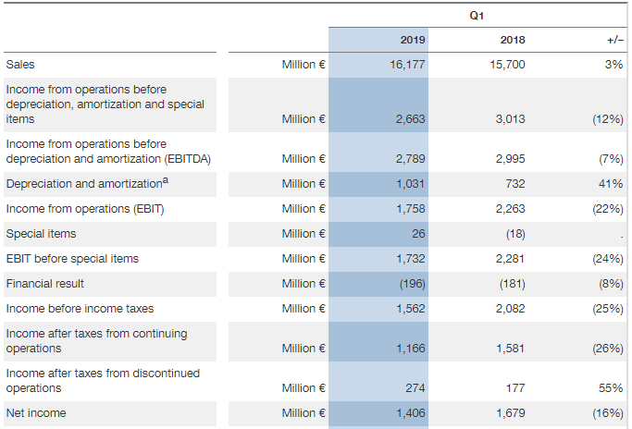Click the 55% discontinued operations change
The height and width of the screenshot is (429, 632).
click(x=612, y=388)
